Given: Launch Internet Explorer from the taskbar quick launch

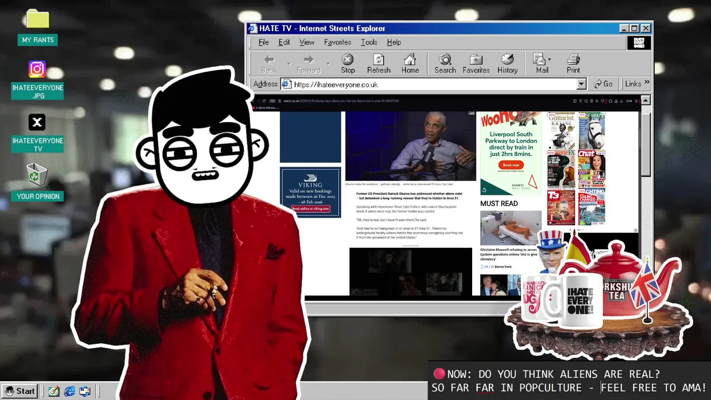Looking at the screenshot, I should tap(69, 391).
